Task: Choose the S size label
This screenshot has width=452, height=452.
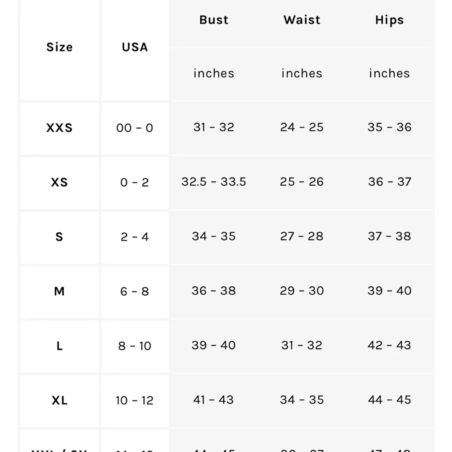Action: 59,237
